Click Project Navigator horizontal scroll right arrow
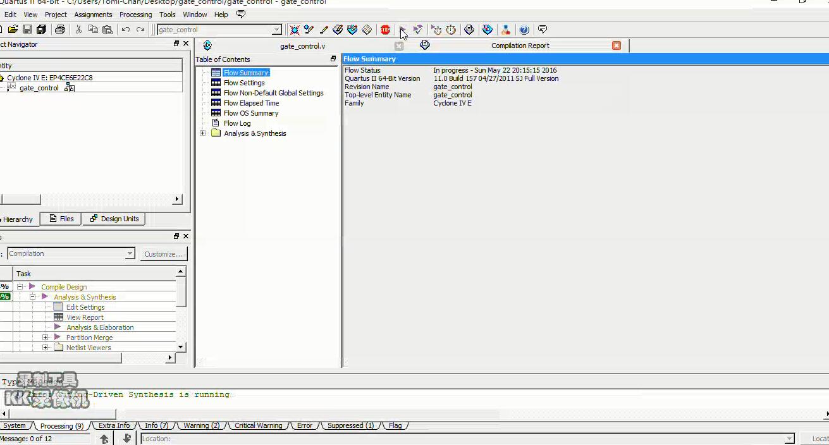829x445 pixels. tap(177, 199)
